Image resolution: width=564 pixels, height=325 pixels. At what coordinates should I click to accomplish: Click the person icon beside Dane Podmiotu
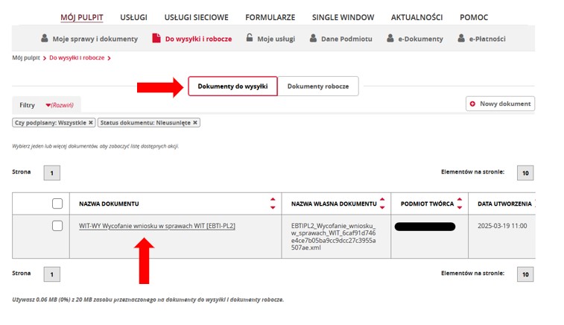[x=313, y=38]
